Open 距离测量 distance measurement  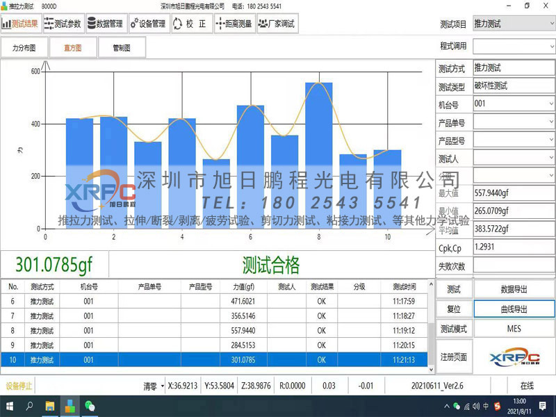tap(235, 24)
